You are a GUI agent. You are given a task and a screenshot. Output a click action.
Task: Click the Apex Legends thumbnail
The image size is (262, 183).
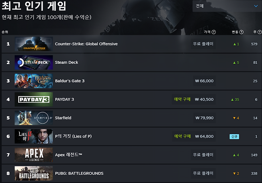34,155
